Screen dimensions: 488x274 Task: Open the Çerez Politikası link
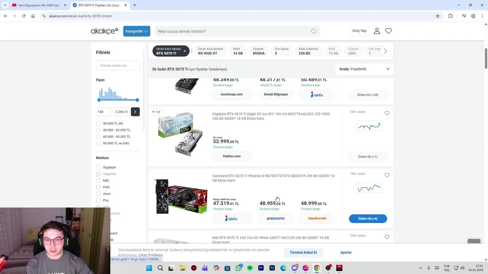tap(151, 255)
